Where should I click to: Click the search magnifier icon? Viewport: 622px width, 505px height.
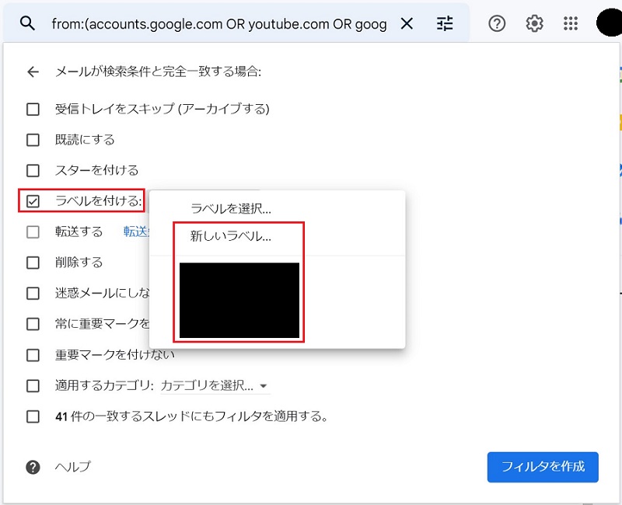pos(27,24)
